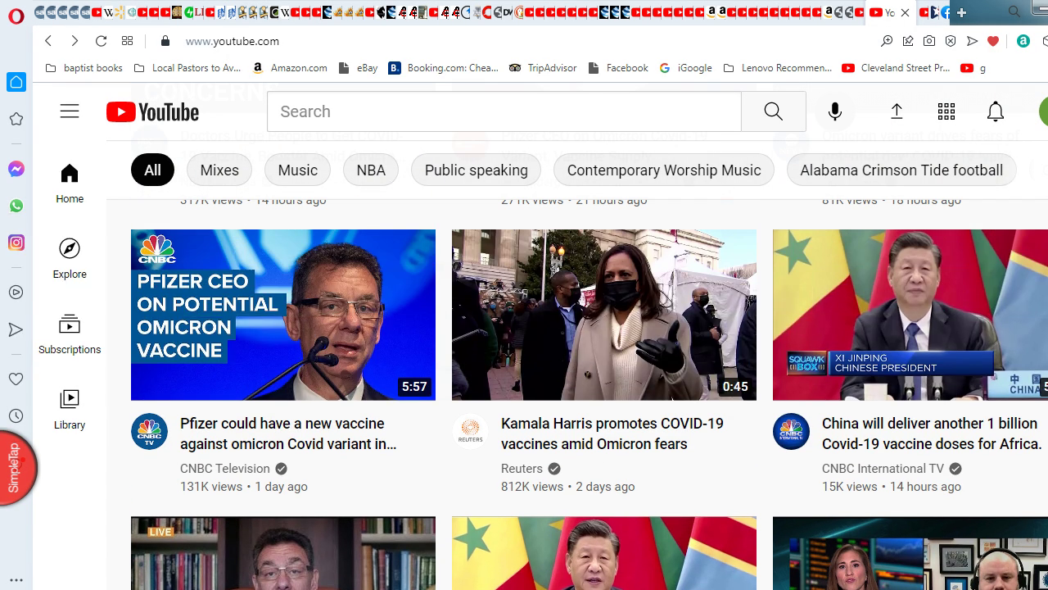Open Library in sidebar

70,409
